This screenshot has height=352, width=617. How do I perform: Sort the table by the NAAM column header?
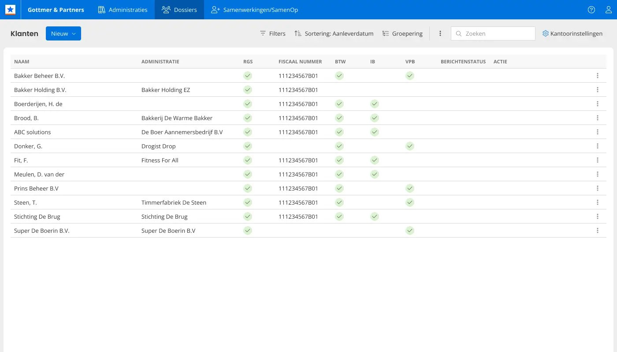coord(22,62)
